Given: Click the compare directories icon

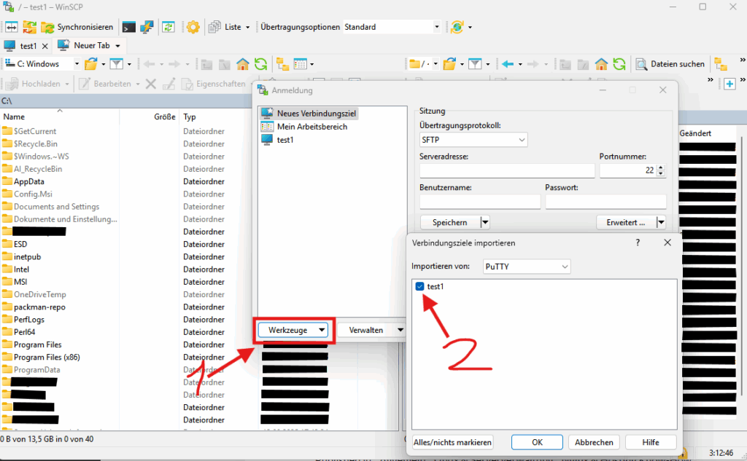Looking at the screenshot, I should [11, 27].
